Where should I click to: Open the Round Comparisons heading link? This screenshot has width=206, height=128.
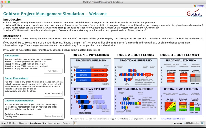16,78
